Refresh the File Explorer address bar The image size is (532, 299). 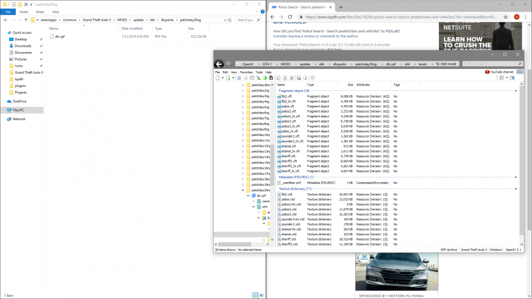[229, 20]
